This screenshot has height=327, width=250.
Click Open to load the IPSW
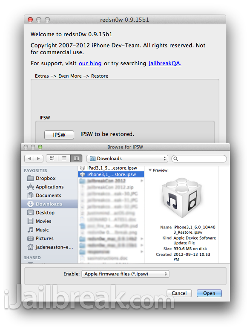click(209, 293)
